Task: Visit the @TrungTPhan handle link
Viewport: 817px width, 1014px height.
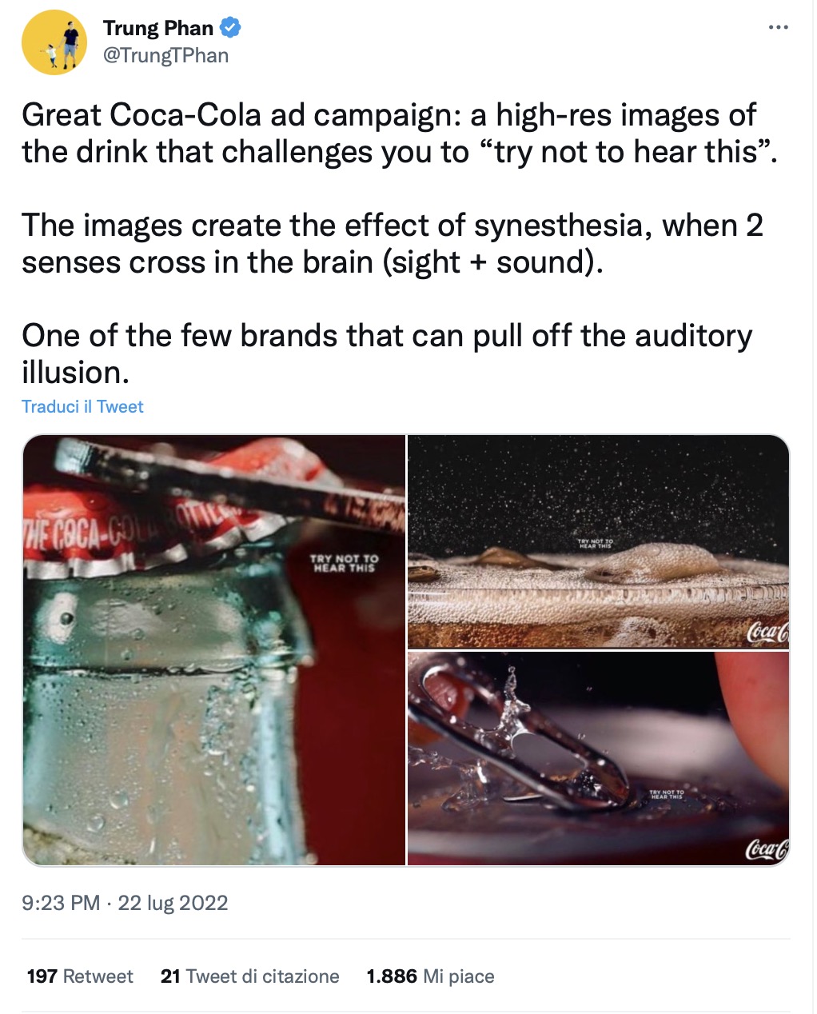Action: 166,55
